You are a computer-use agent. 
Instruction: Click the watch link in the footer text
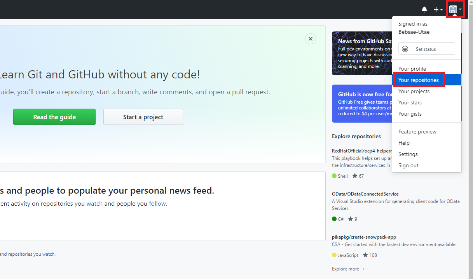tap(48, 254)
